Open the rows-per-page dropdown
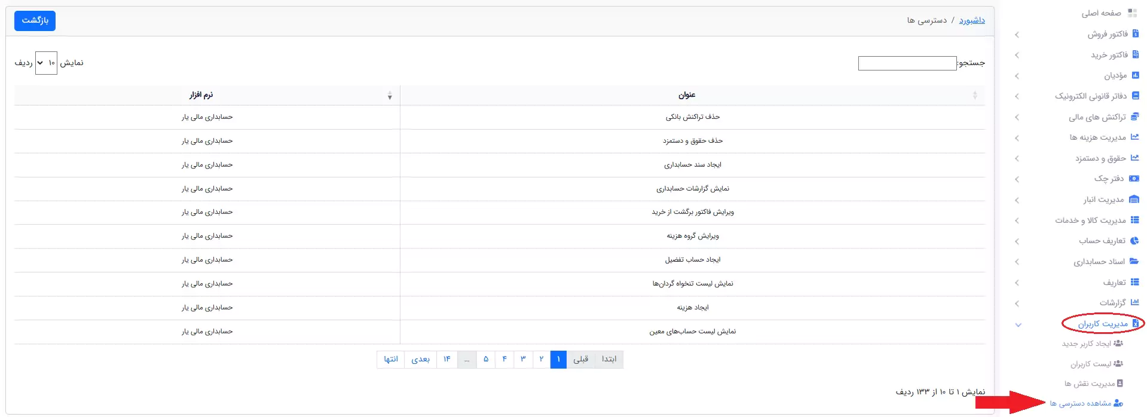Image resolution: width=1147 pixels, height=417 pixels. [46, 63]
